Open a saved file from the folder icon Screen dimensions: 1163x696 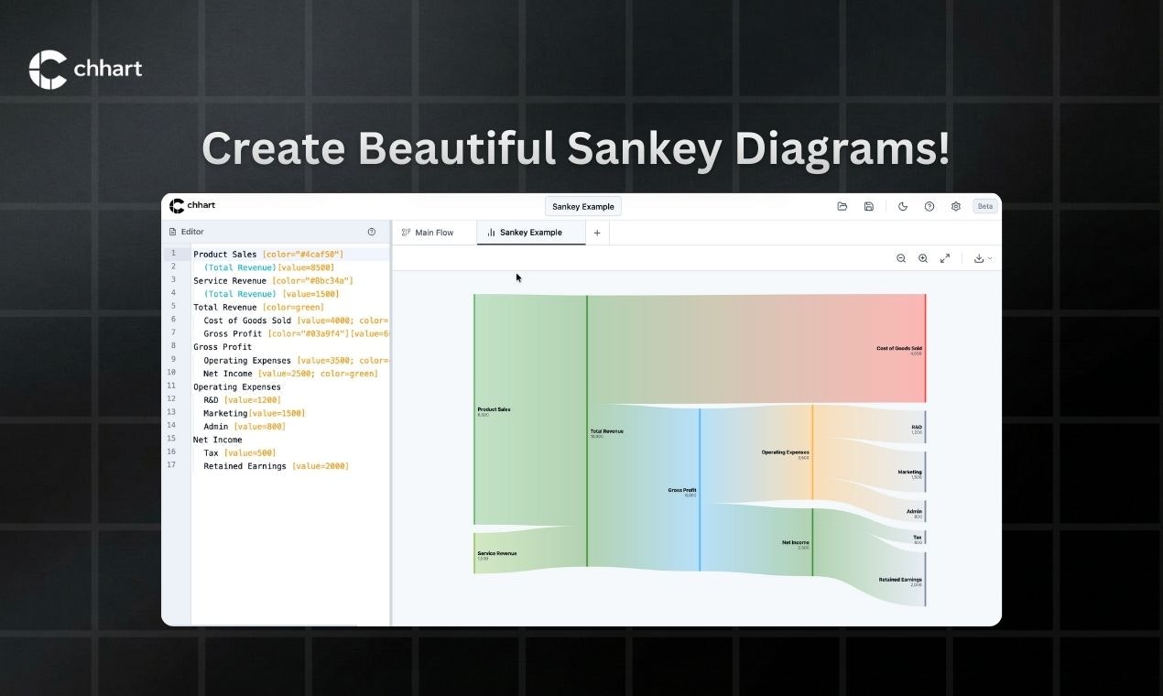coord(842,206)
